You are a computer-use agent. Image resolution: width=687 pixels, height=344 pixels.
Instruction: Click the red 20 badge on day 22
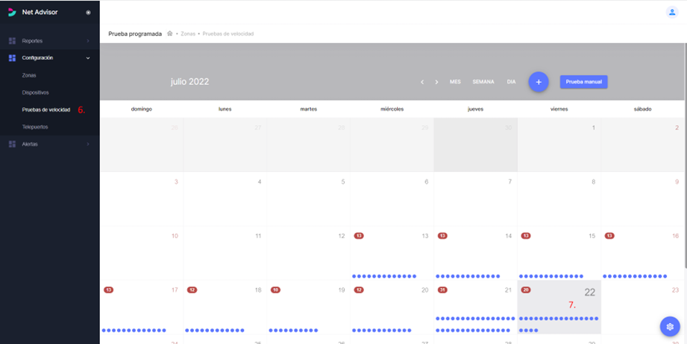tap(526, 290)
